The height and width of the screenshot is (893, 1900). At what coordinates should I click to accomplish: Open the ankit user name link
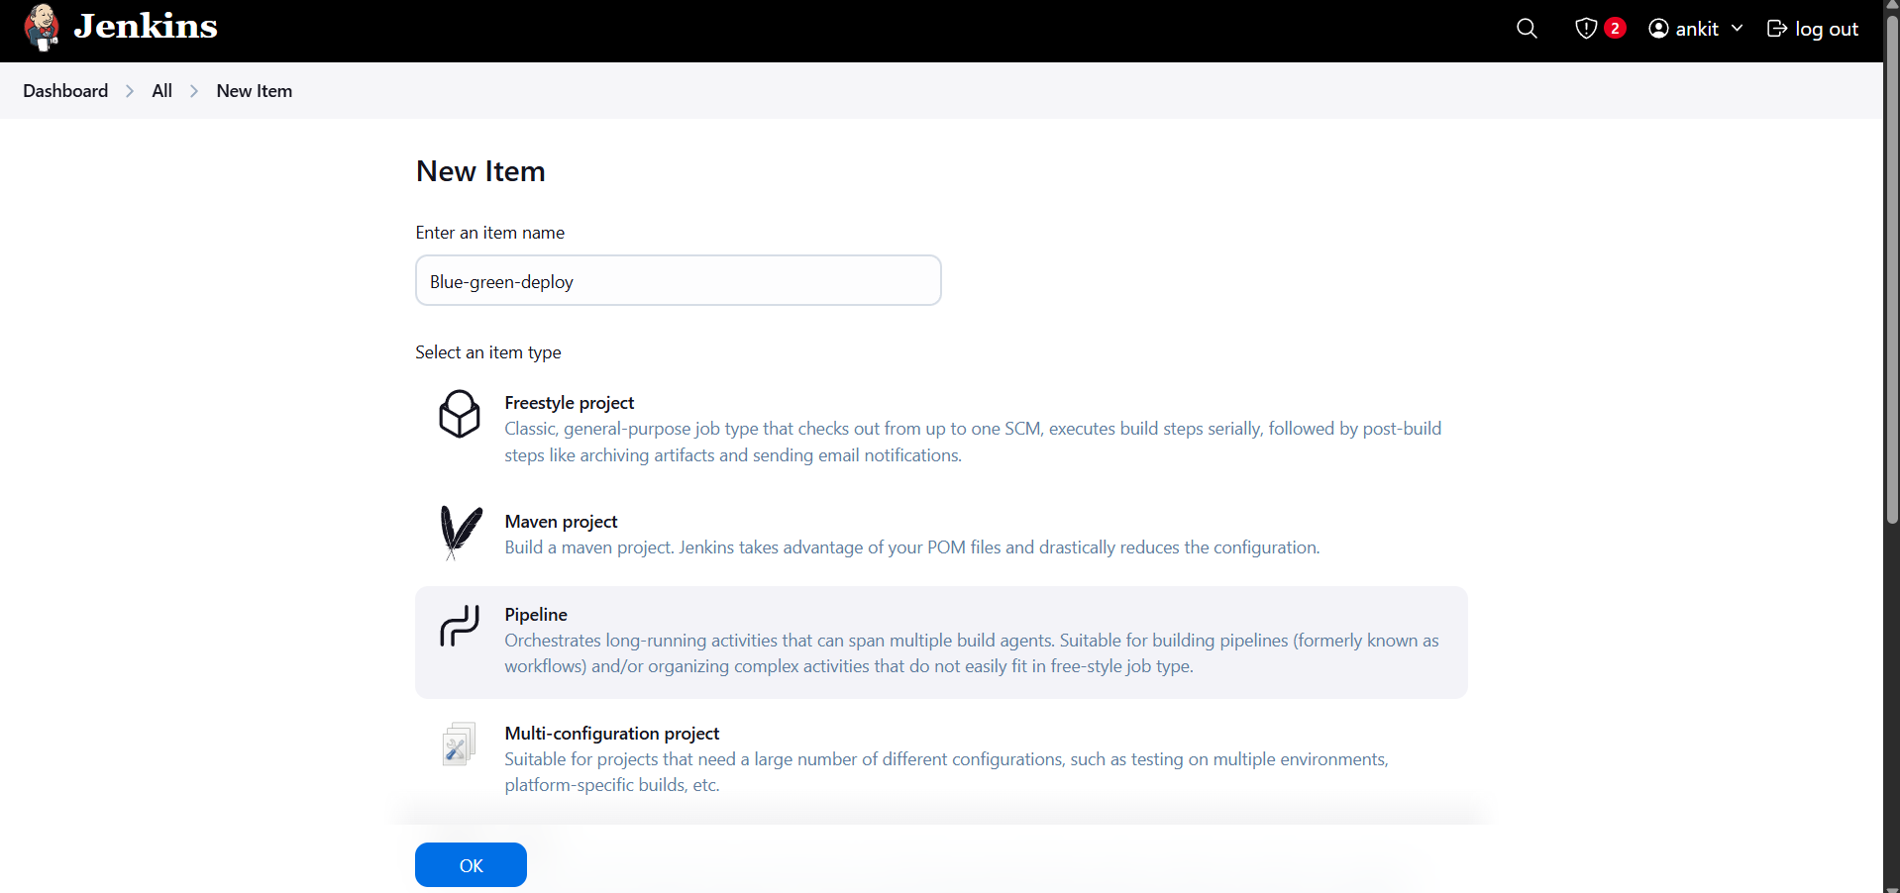pyautogui.click(x=1697, y=29)
